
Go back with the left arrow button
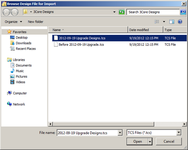pyautogui.click(x=6, y=12)
